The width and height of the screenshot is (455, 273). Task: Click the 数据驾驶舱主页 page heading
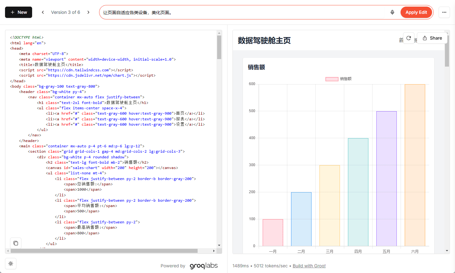[264, 41]
